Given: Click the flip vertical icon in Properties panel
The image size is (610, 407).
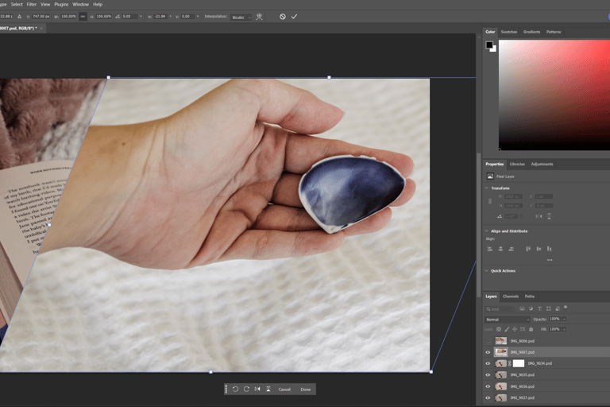Looking at the screenshot, I should pyautogui.click(x=548, y=216).
